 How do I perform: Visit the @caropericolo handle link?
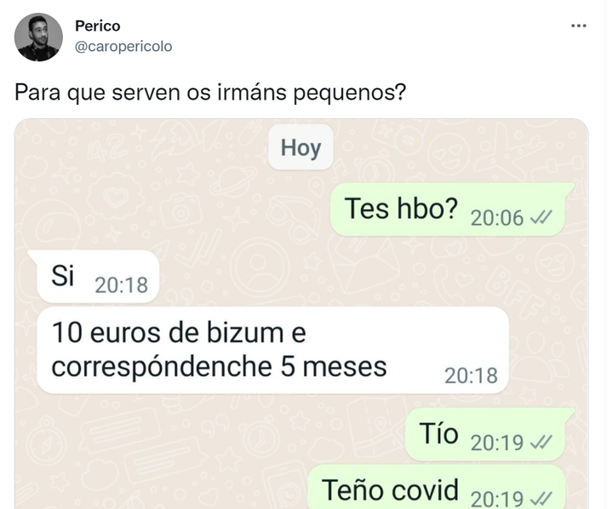tap(123, 47)
